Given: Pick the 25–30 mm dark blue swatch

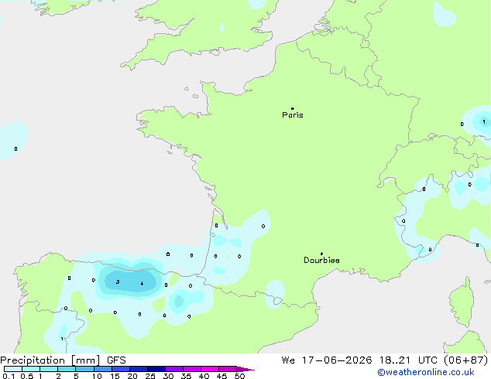Looking at the screenshot, I should 156,369.
